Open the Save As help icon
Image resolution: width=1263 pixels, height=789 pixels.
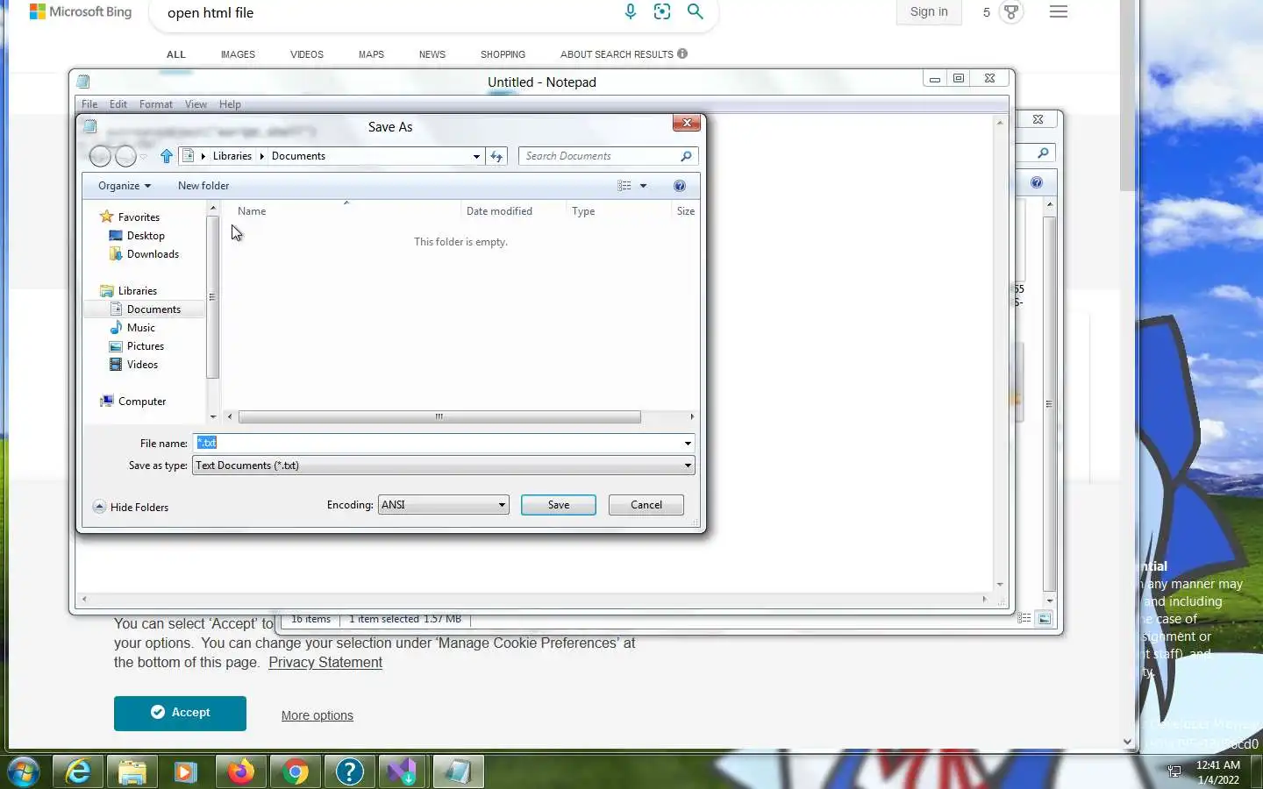(x=679, y=186)
